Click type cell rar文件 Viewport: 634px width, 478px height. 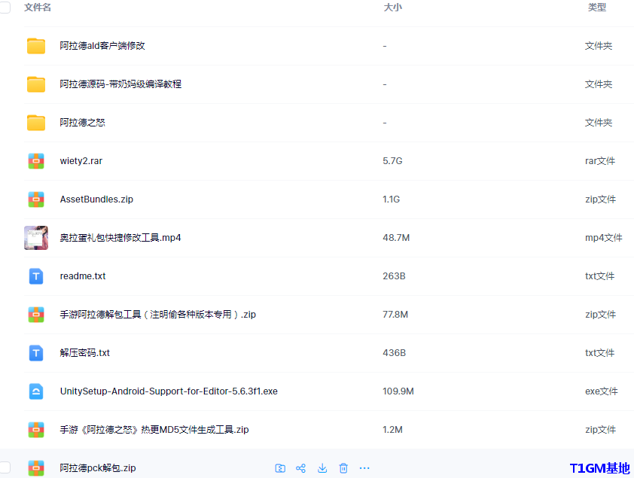click(600, 161)
